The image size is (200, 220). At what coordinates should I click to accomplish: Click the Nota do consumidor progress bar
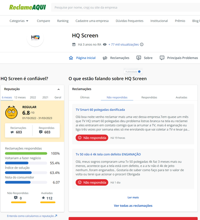click(26, 182)
